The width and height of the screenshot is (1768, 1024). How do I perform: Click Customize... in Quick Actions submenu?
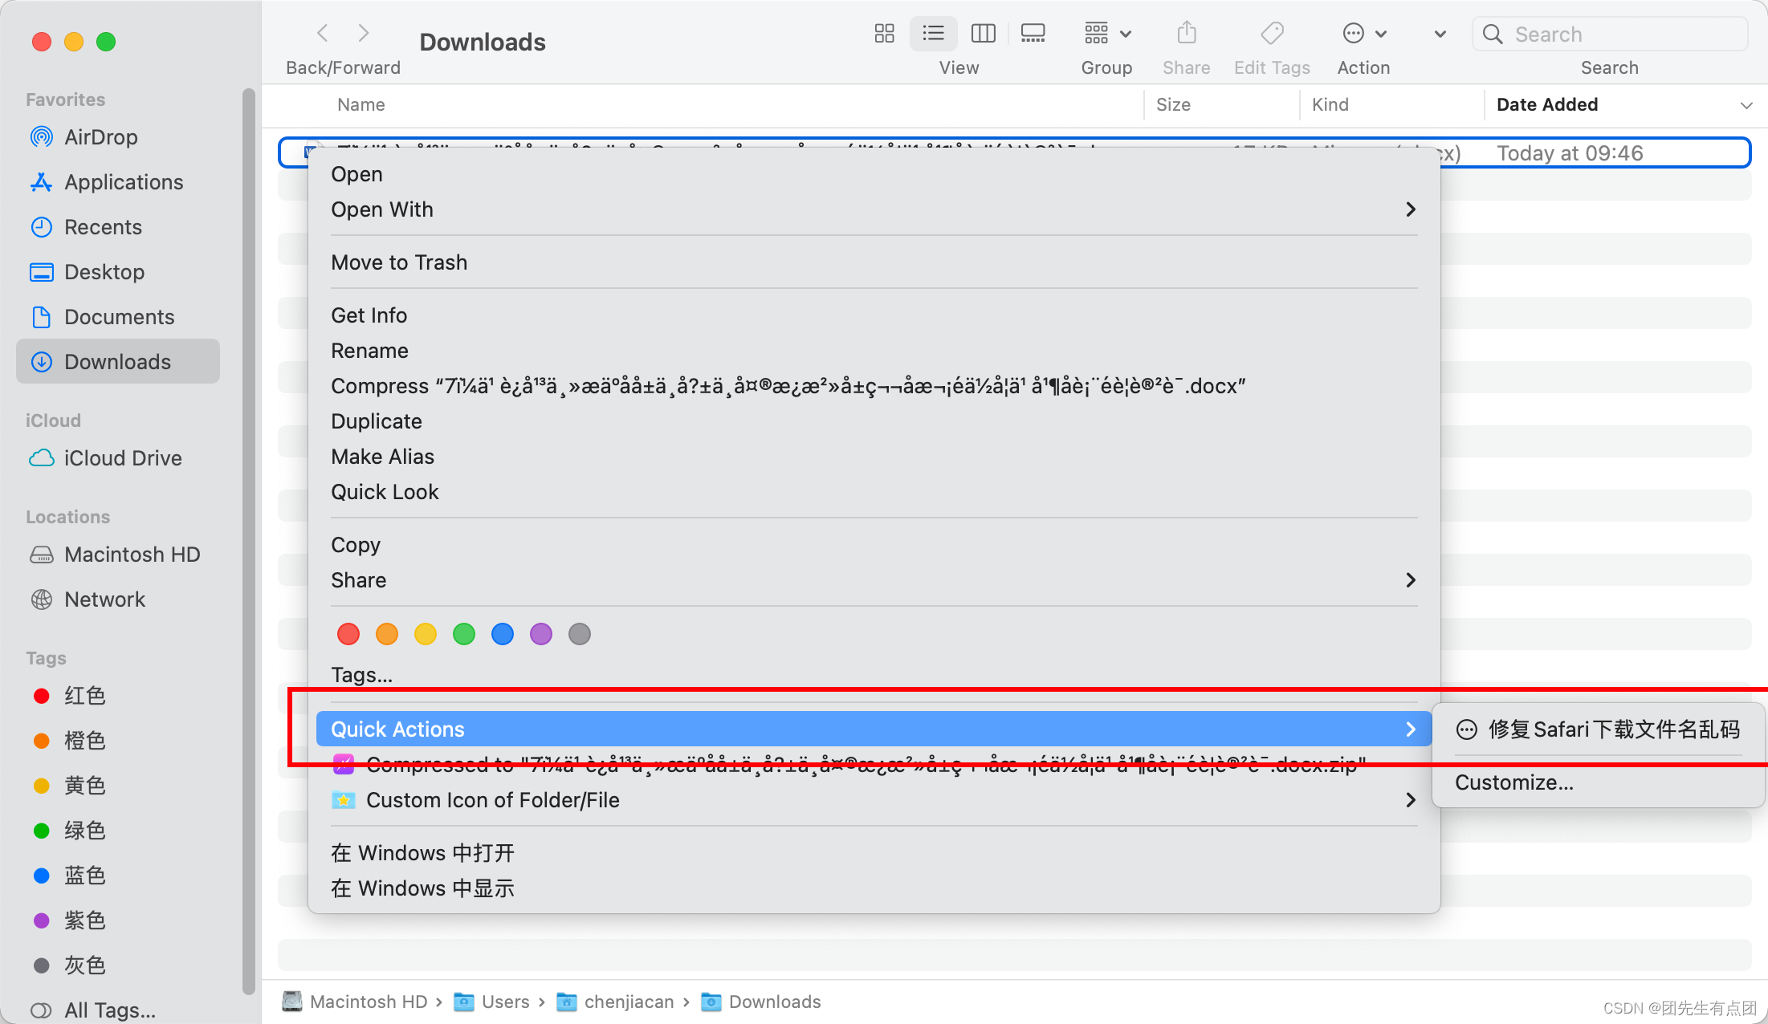point(1514,782)
